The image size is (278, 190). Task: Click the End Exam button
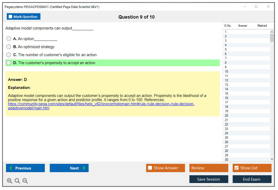tap(252, 179)
